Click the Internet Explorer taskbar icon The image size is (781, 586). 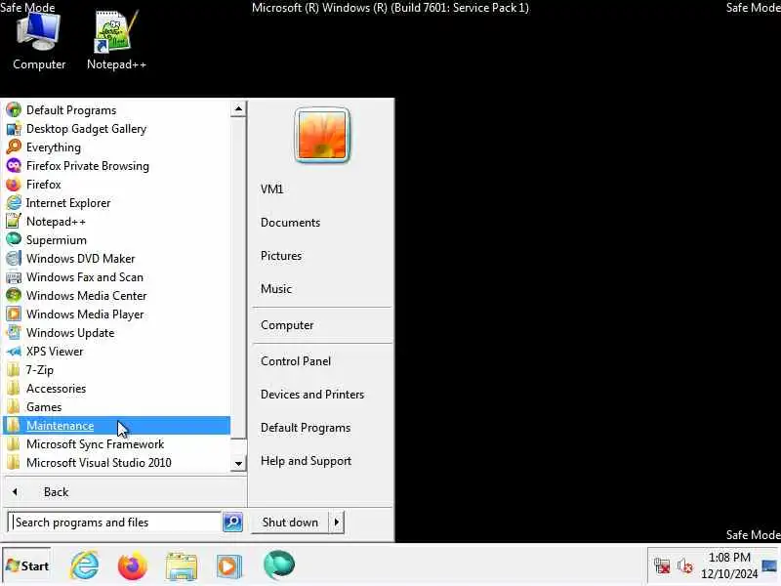[x=85, y=565]
